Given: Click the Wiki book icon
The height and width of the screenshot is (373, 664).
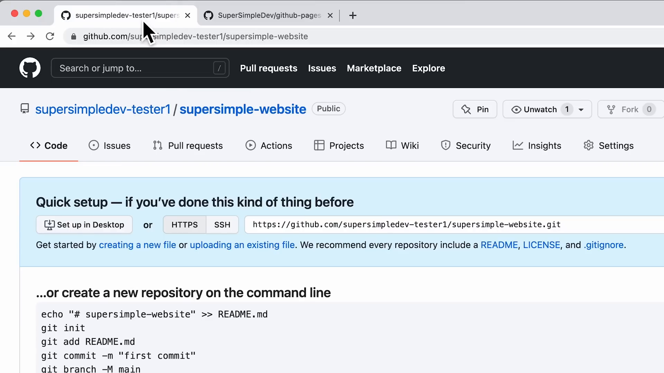Looking at the screenshot, I should (391, 145).
